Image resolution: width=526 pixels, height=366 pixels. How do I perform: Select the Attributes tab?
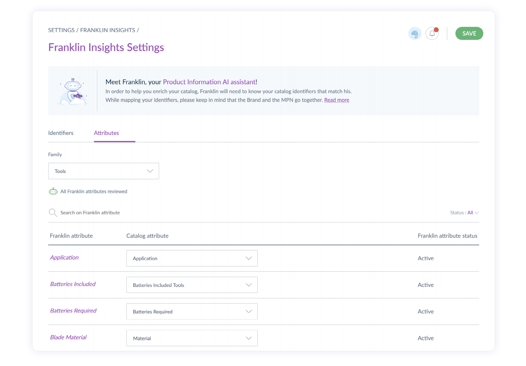pyautogui.click(x=106, y=133)
